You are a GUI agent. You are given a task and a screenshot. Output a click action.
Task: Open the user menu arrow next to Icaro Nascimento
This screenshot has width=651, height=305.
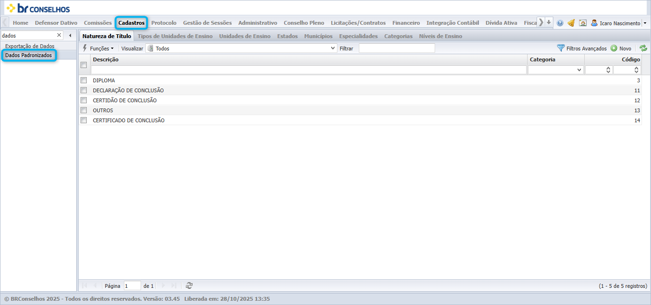pos(645,23)
